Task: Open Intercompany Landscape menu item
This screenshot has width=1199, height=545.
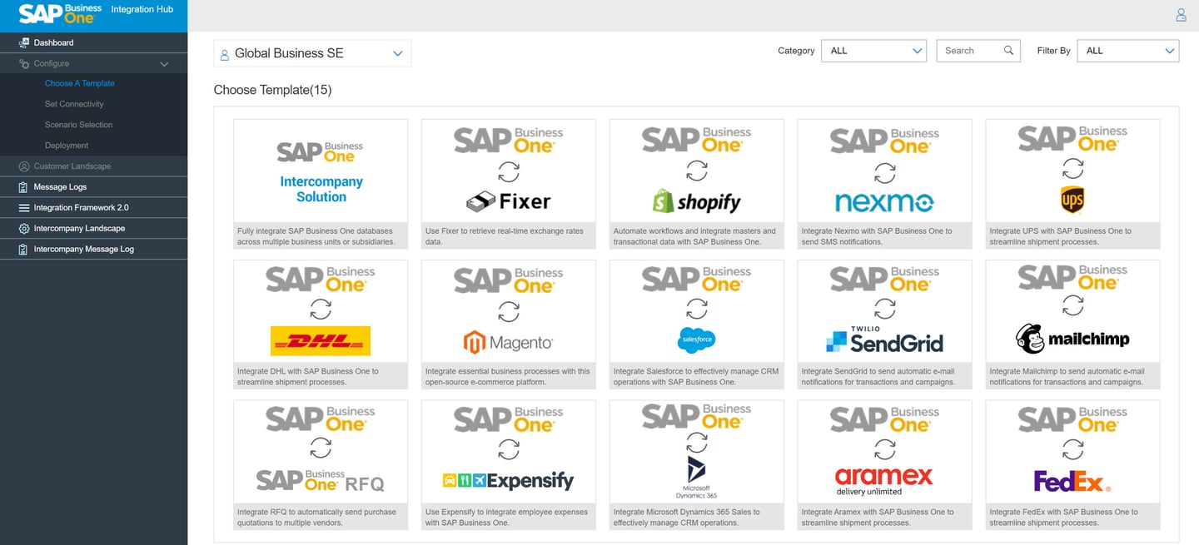Action: click(x=93, y=229)
